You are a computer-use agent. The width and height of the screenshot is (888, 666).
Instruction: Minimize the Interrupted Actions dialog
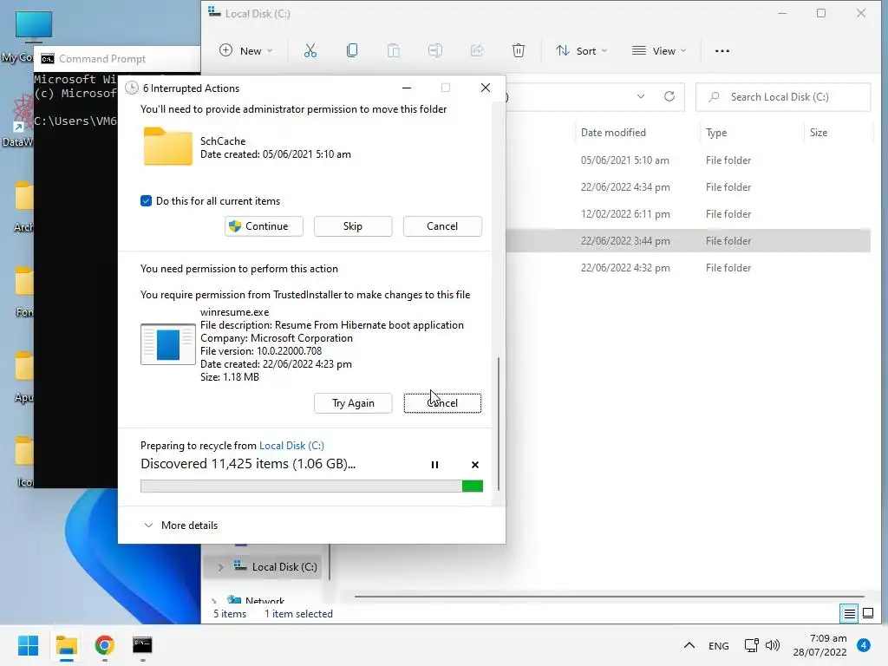[407, 88]
